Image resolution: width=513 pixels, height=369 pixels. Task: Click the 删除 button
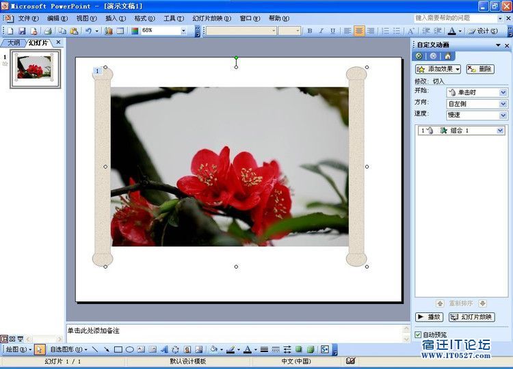pos(480,69)
